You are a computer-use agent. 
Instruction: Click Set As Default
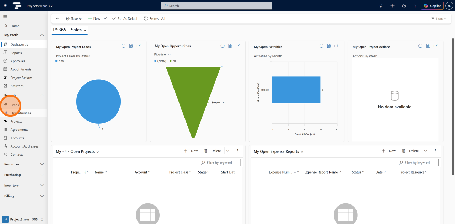tap(125, 18)
